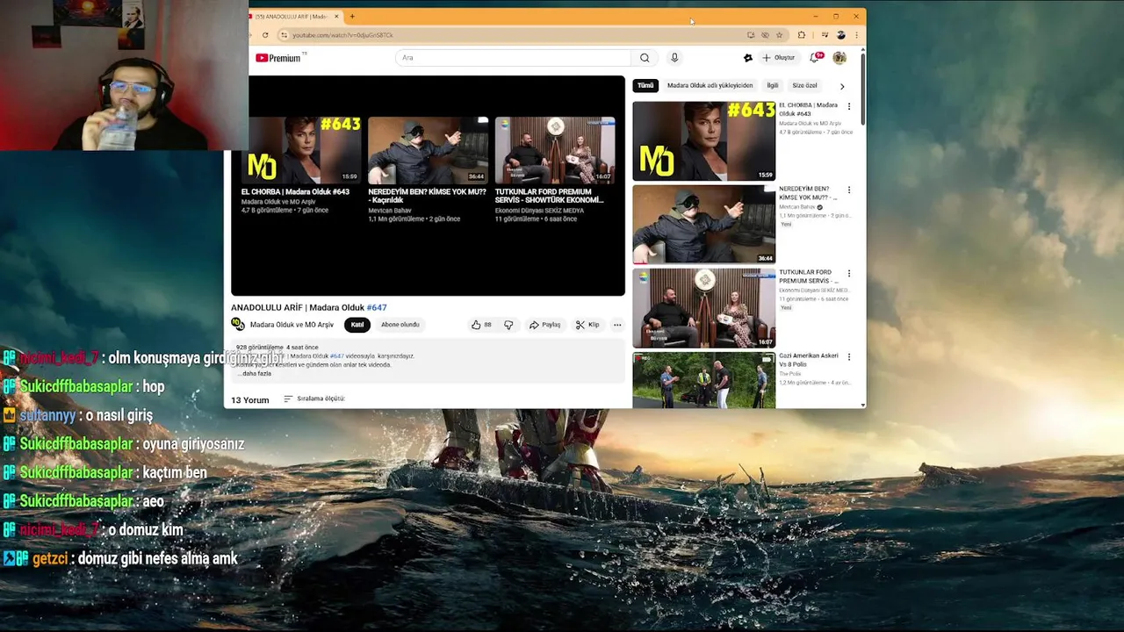Bookmark the page with star icon
This screenshot has height=632, width=1124.
[779, 35]
